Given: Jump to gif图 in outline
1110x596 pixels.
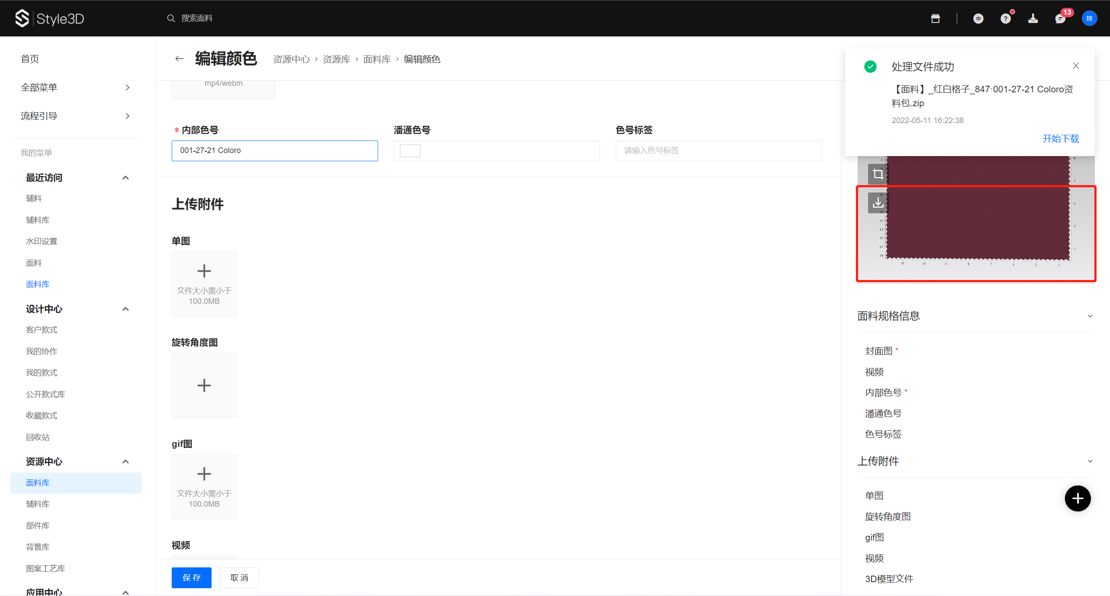Looking at the screenshot, I should pos(874,537).
